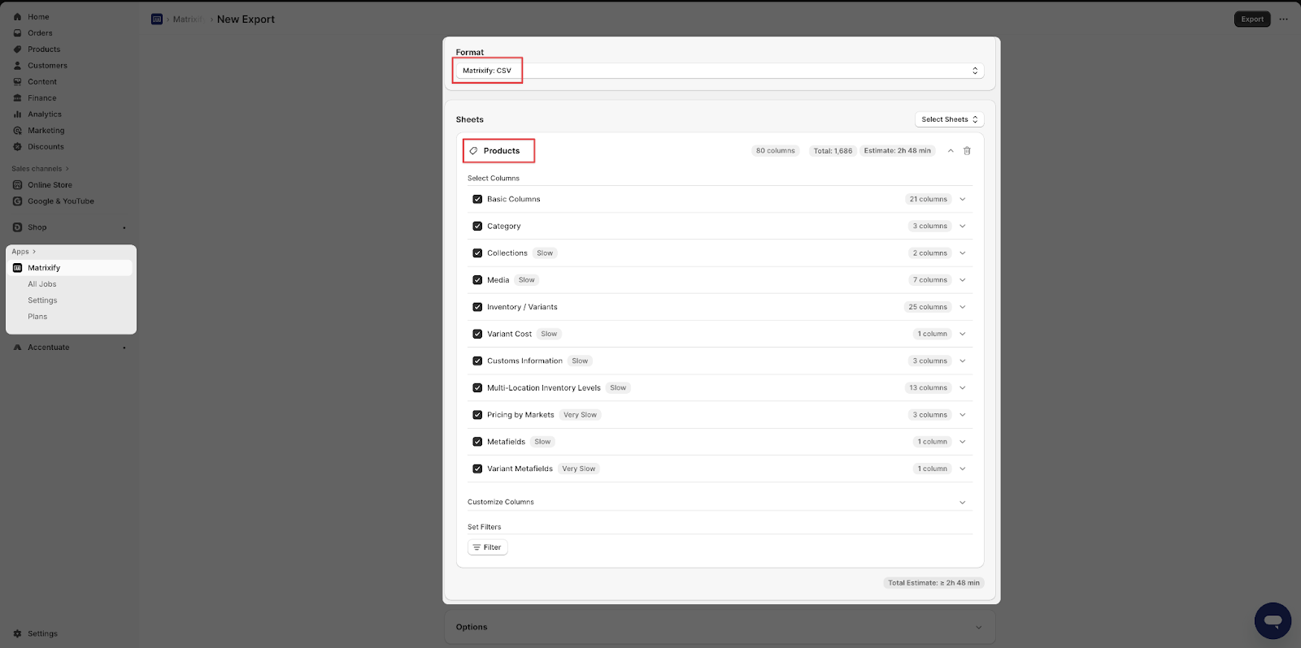Expand the Inventory / Variants column list

962,307
